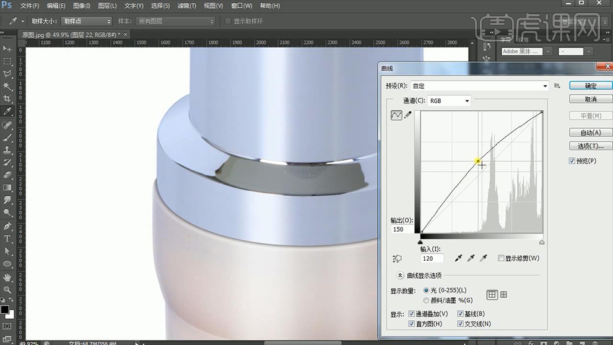Click the white point slider under the curve
Image resolution: width=613 pixels, height=345 pixels.
tap(542, 242)
